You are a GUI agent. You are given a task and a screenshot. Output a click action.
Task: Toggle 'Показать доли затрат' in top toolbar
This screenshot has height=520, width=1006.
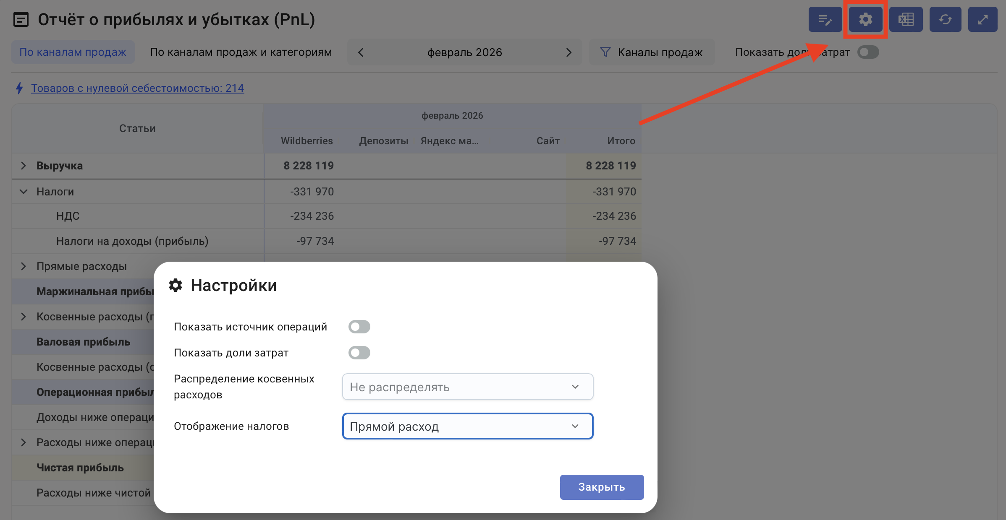pyautogui.click(x=868, y=52)
